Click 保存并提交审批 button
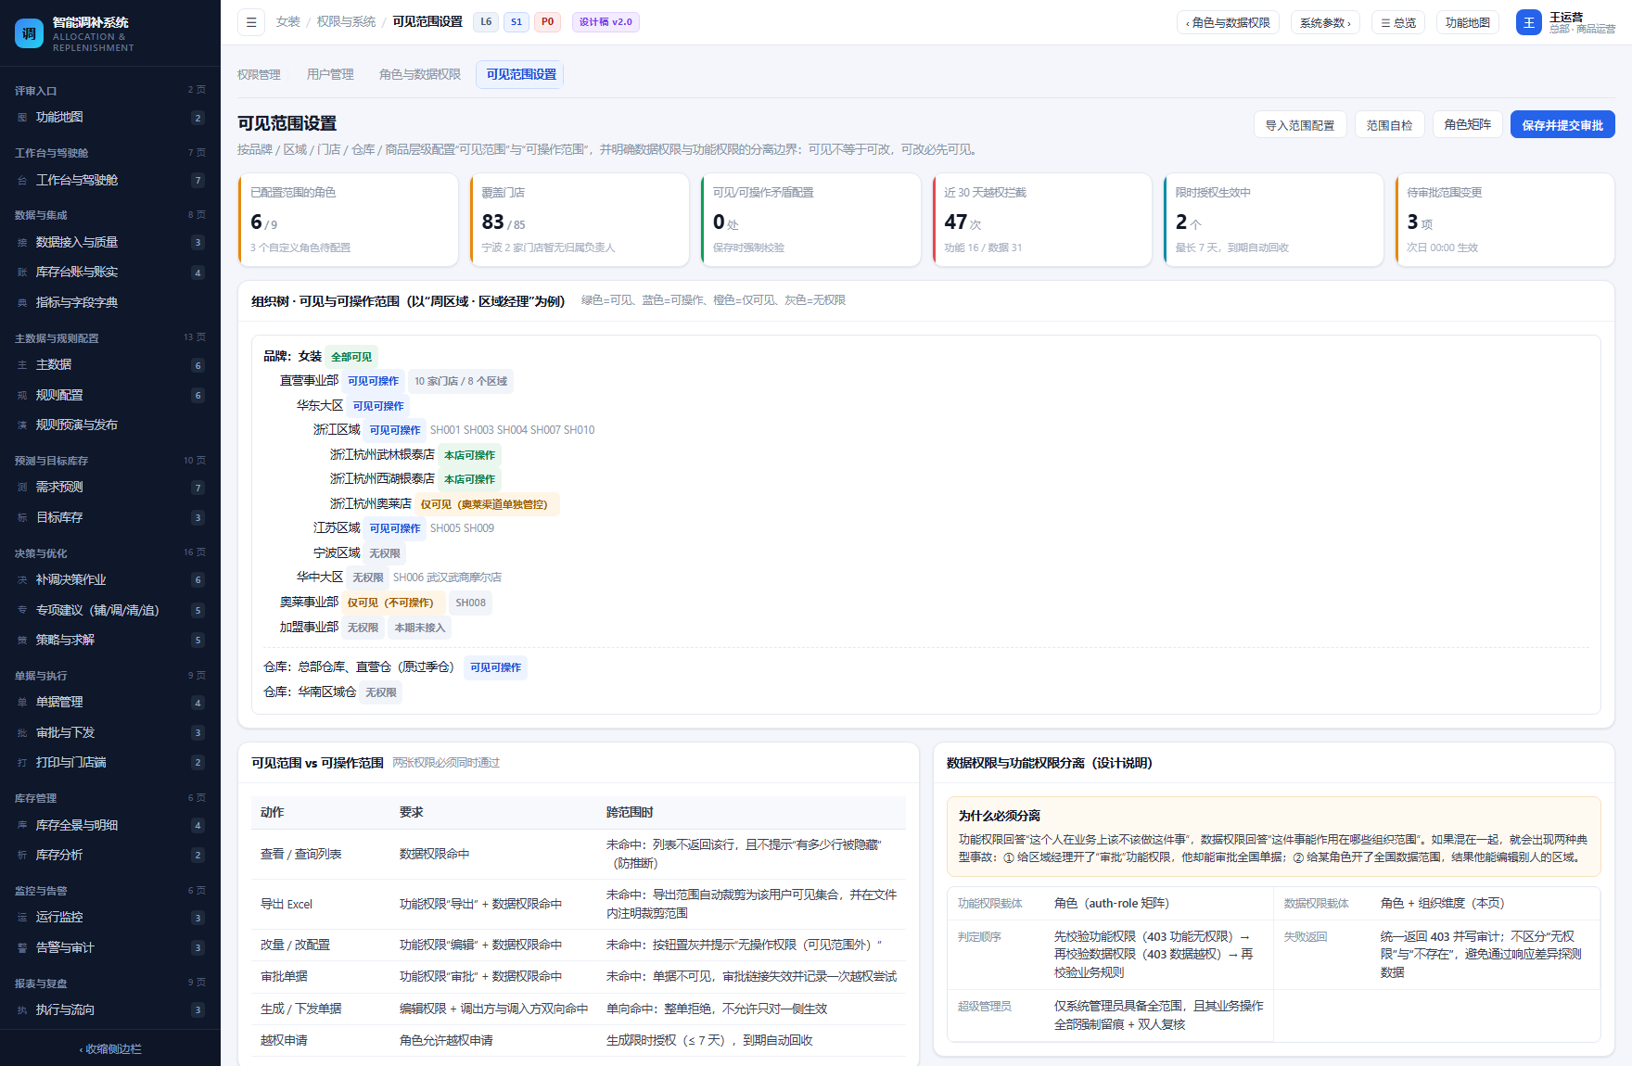Viewport: 1632px width, 1066px height. point(1562,125)
